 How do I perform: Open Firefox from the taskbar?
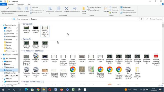tap(61, 90)
